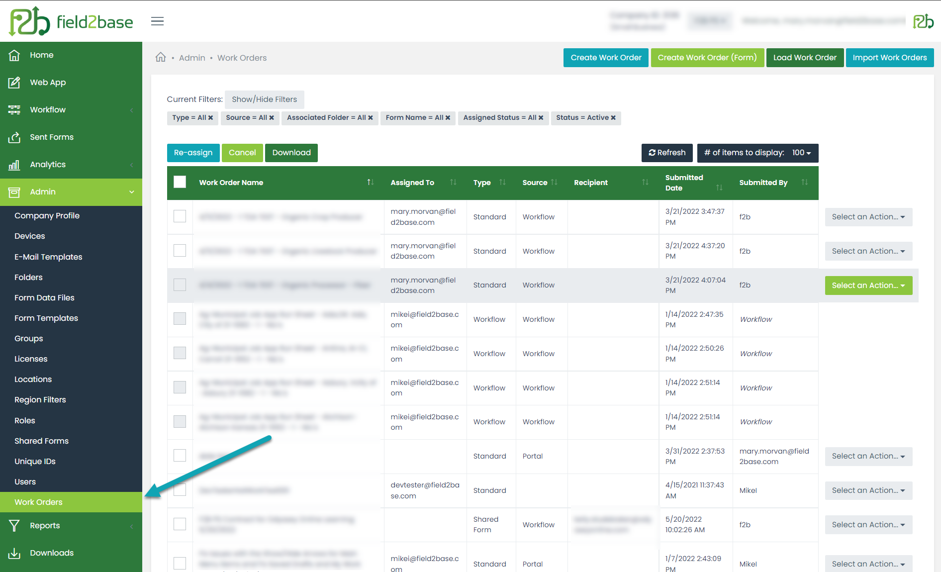The image size is (941, 572).
Task: Click Show/Hide Filters button
Action: (x=264, y=99)
